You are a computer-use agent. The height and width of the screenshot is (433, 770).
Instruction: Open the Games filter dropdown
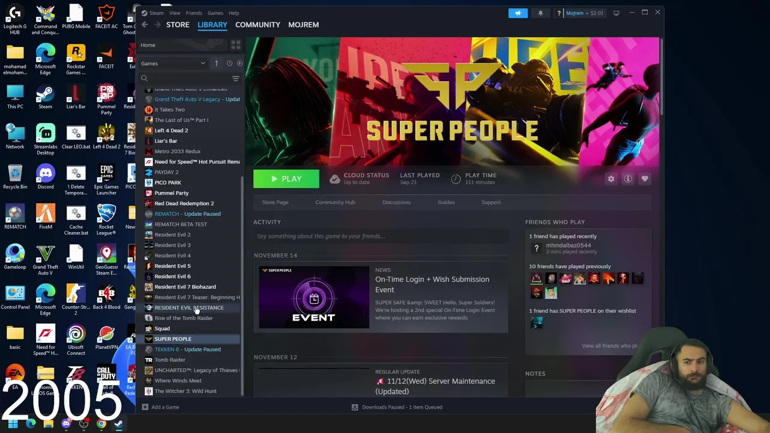point(173,63)
